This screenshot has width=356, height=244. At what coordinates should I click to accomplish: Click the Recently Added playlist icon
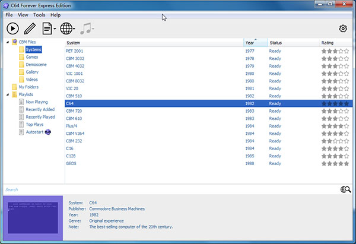[x=21, y=109]
